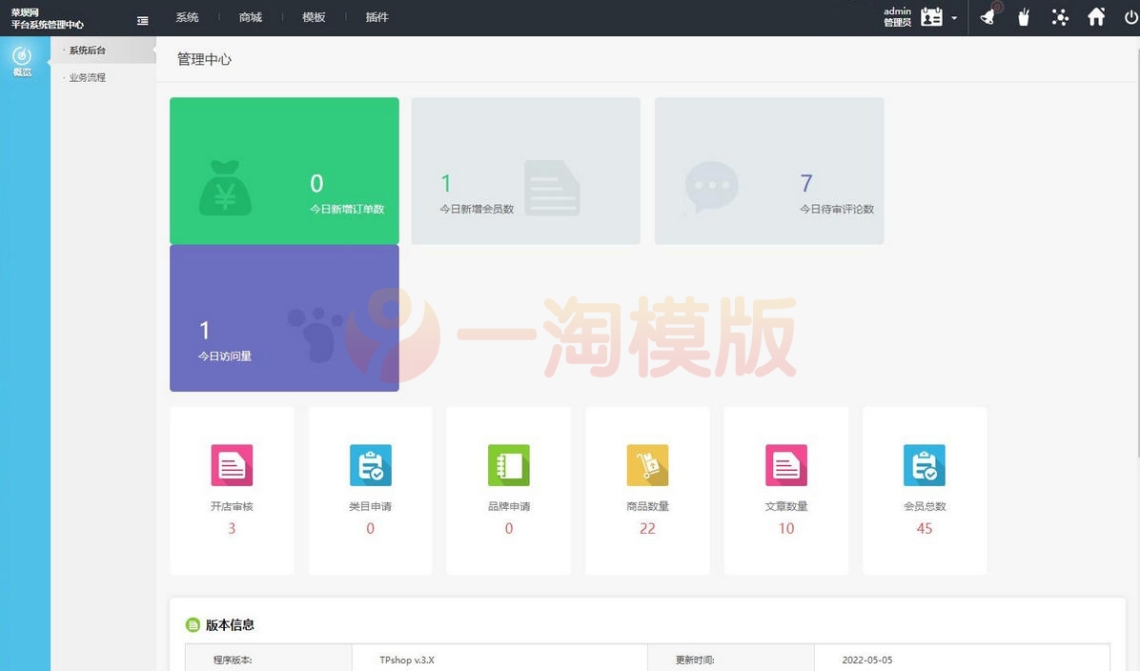The image size is (1140, 671).
Task: Click the clear cache brush icon in top bar
Action: 1024,16
